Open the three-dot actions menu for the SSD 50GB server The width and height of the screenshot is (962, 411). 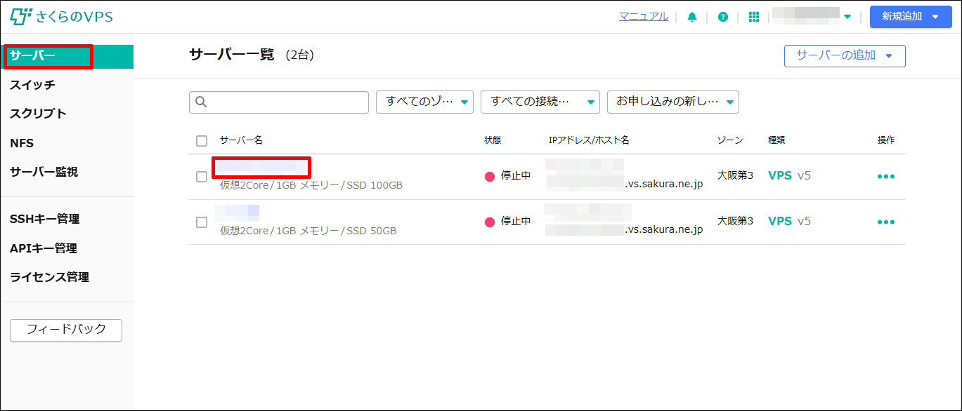[886, 222]
